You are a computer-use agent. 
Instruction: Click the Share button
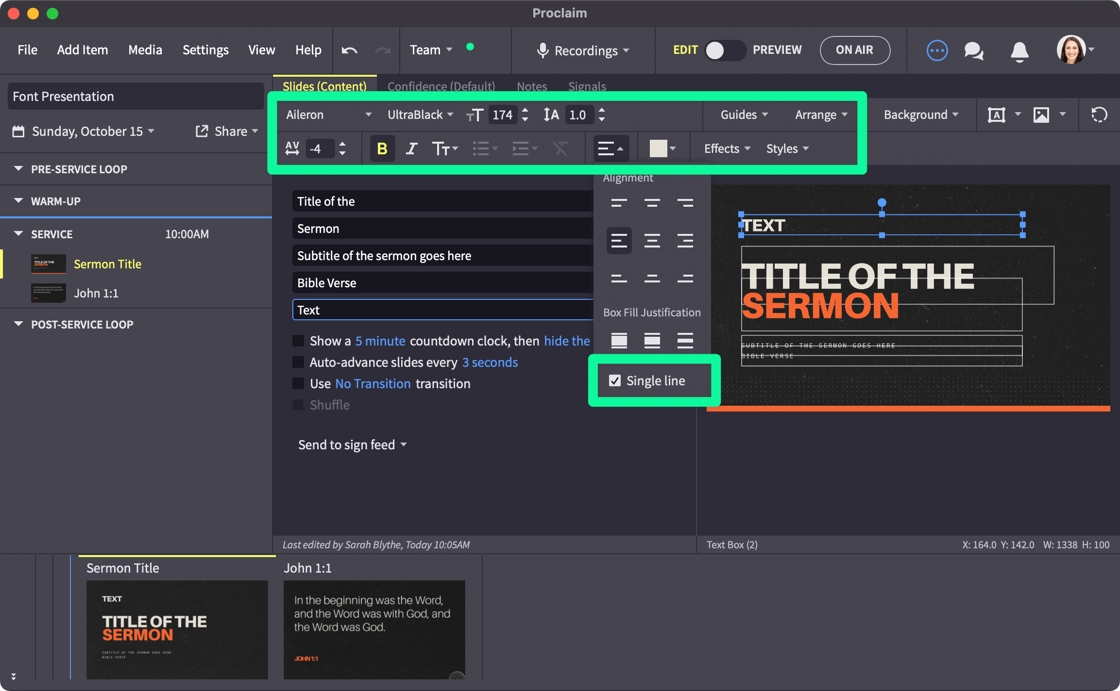coord(226,132)
